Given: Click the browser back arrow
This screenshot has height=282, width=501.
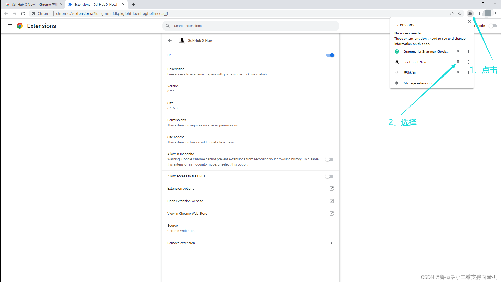Looking at the screenshot, I should tap(6, 14).
